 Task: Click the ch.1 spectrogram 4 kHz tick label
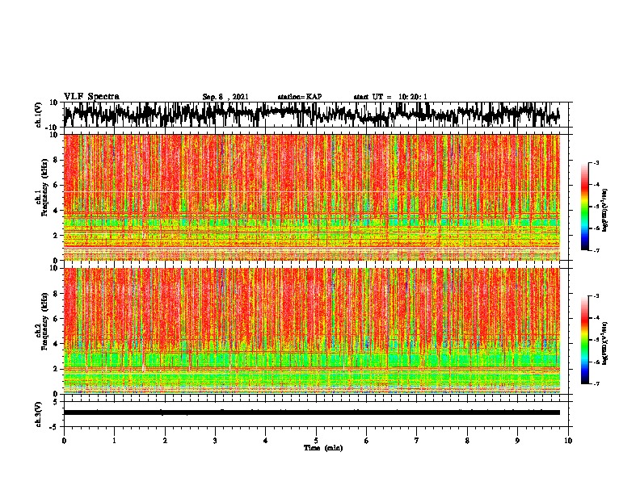56,211
